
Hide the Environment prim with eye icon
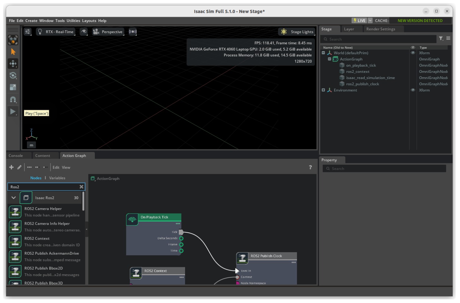pos(413,90)
